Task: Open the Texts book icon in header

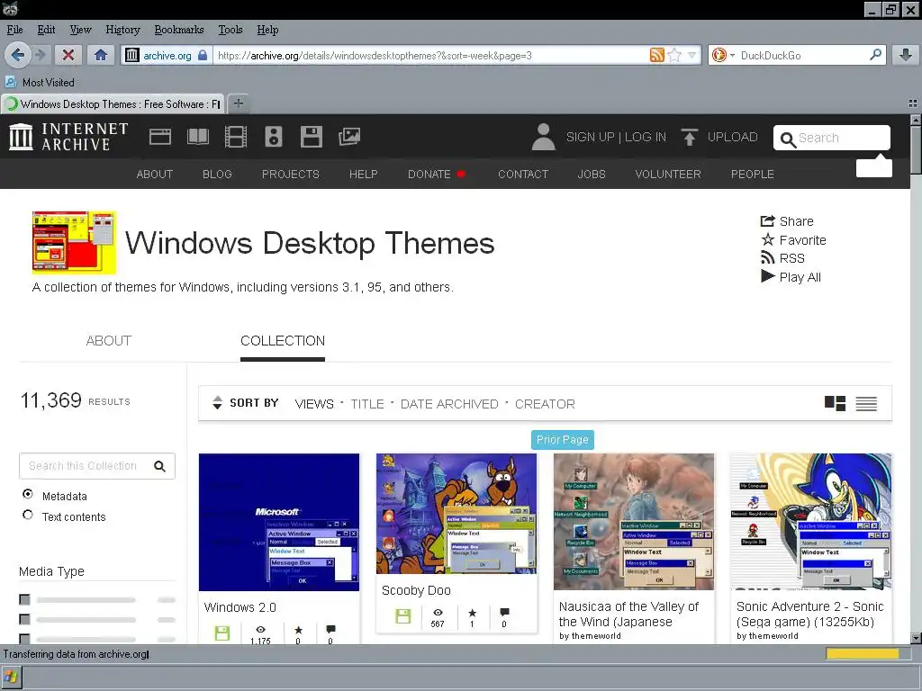Action: (x=197, y=137)
